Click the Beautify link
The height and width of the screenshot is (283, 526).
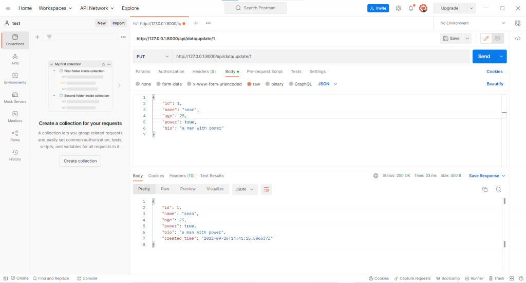coord(495,84)
